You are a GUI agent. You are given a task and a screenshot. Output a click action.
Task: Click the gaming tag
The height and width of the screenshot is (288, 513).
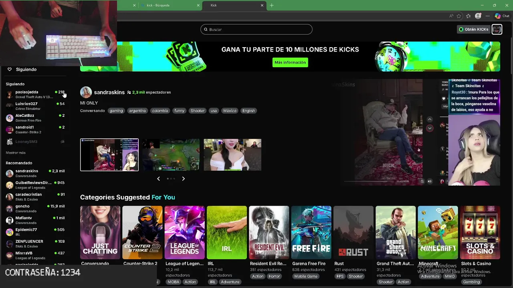pos(116,111)
